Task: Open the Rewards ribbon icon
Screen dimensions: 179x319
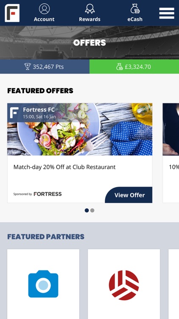Action: click(x=89, y=9)
